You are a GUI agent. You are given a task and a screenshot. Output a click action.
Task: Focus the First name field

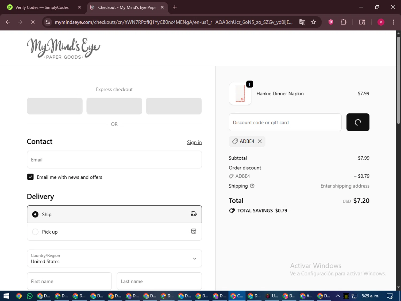(x=69, y=281)
